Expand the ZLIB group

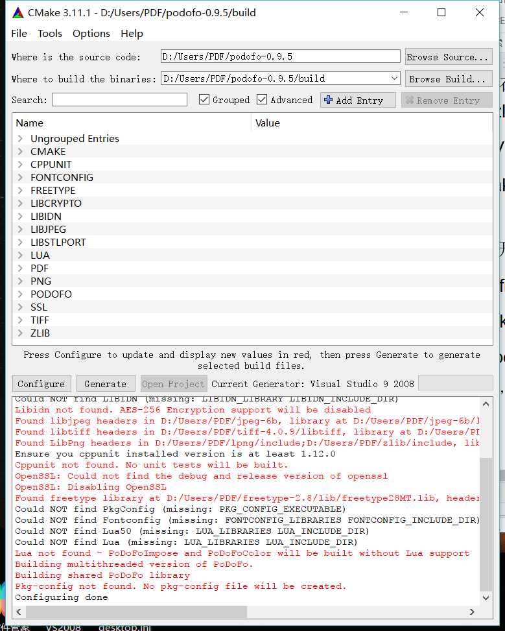[20, 333]
